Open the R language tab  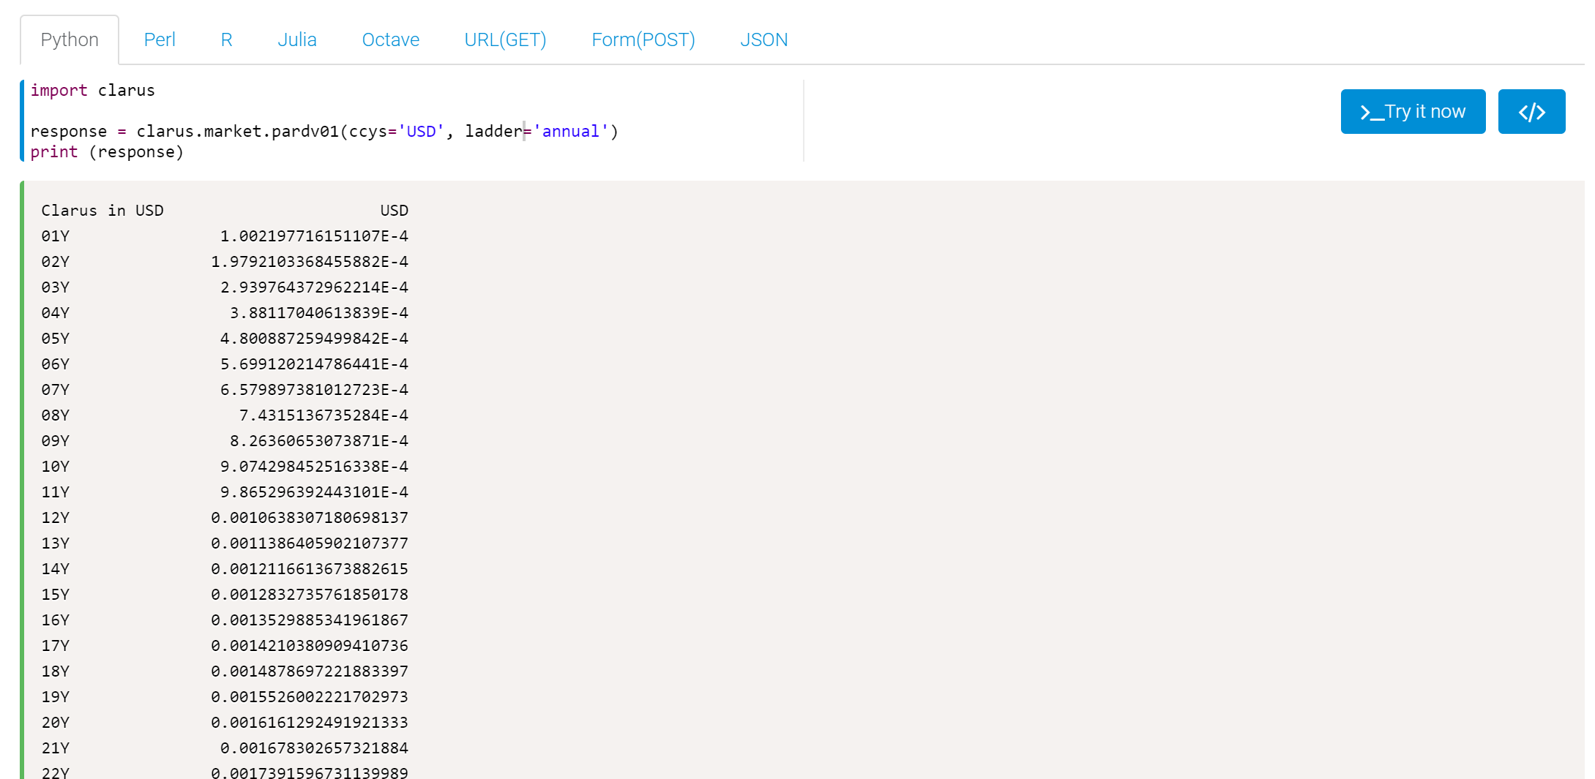[x=227, y=39]
